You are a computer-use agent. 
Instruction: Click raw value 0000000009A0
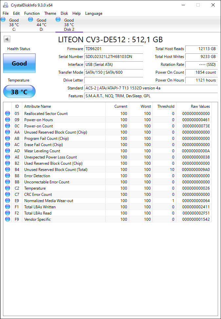(196, 170)
